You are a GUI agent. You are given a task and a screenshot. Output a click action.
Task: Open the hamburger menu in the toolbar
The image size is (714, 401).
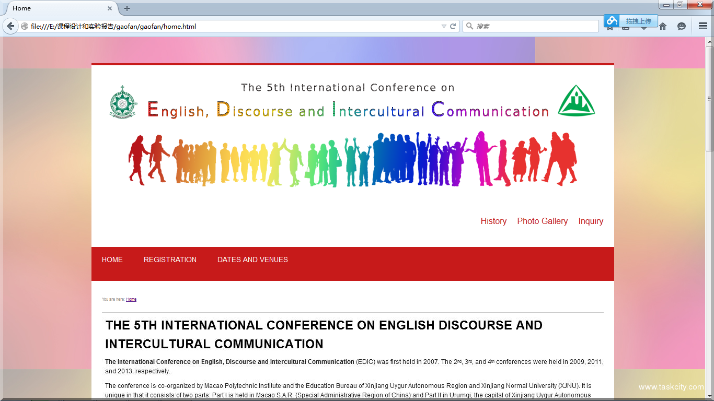703,26
